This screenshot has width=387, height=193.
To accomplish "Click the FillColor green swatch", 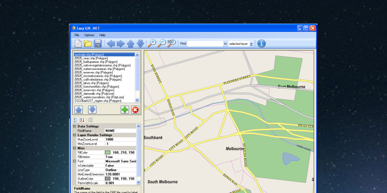I will pos(107,152).
